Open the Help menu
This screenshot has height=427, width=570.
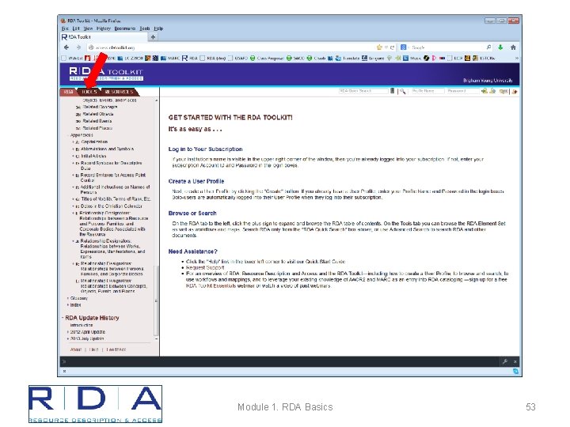click(x=158, y=28)
